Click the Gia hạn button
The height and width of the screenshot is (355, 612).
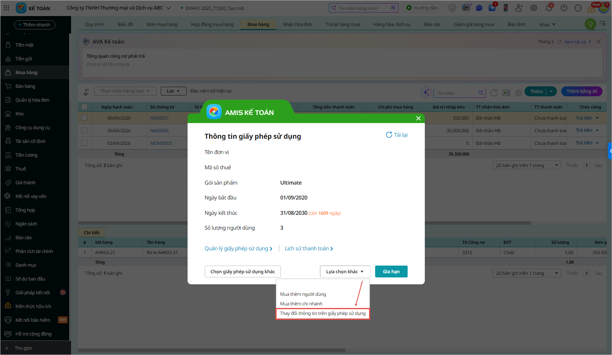coord(391,272)
